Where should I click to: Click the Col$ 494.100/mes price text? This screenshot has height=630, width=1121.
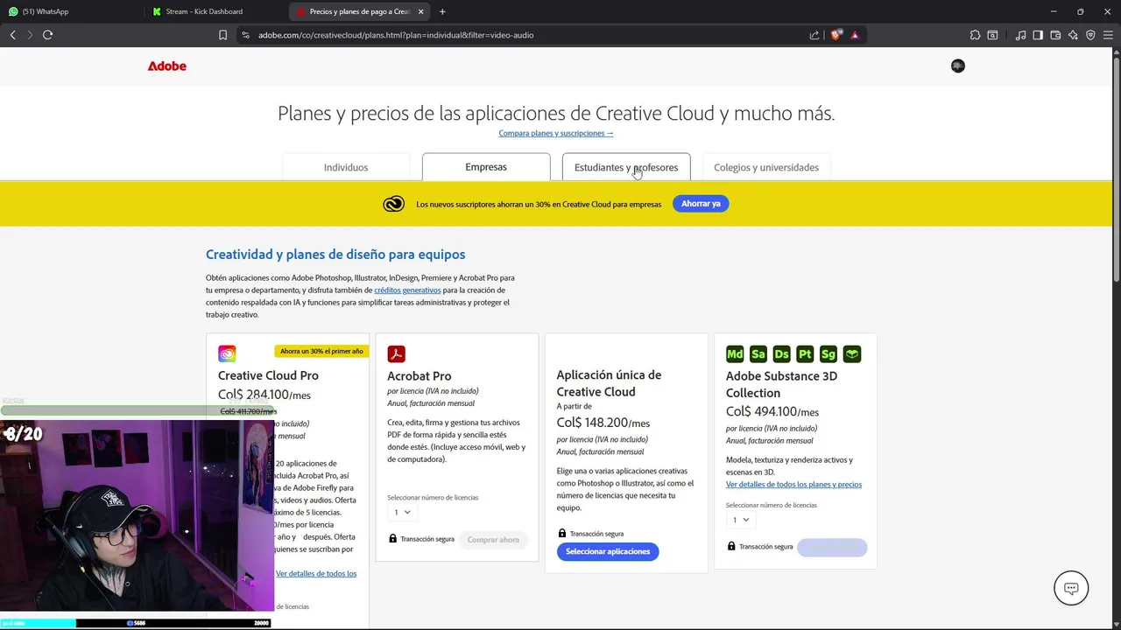(772, 411)
